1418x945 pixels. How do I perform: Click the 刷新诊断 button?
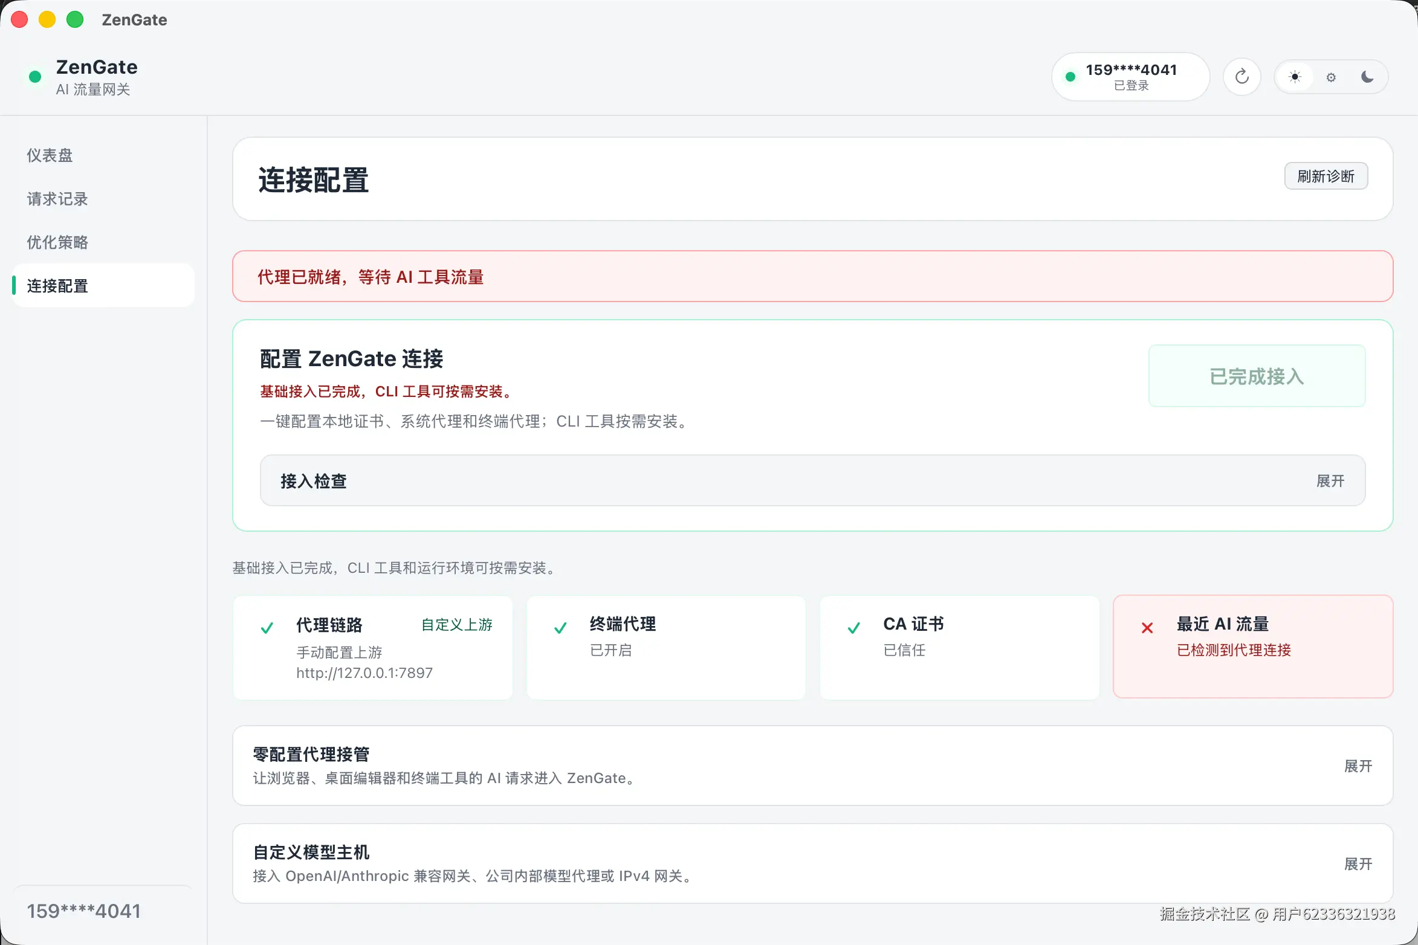tap(1326, 176)
